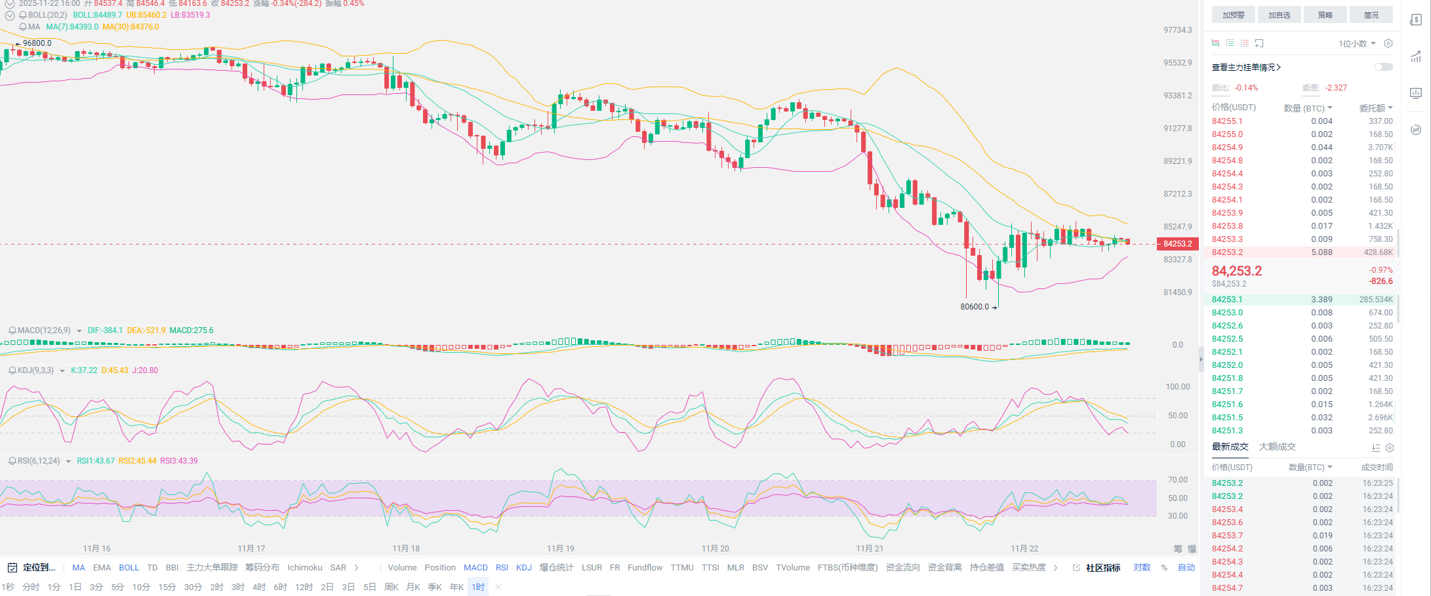Open the recent trades settings gear icon
The image size is (1431, 596).
(1389, 448)
